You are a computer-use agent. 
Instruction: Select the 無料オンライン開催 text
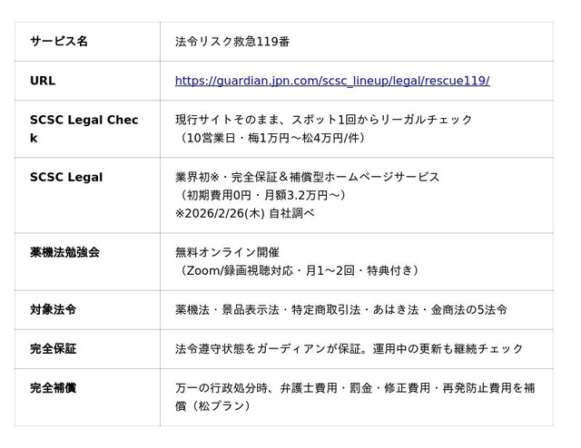[x=227, y=252]
